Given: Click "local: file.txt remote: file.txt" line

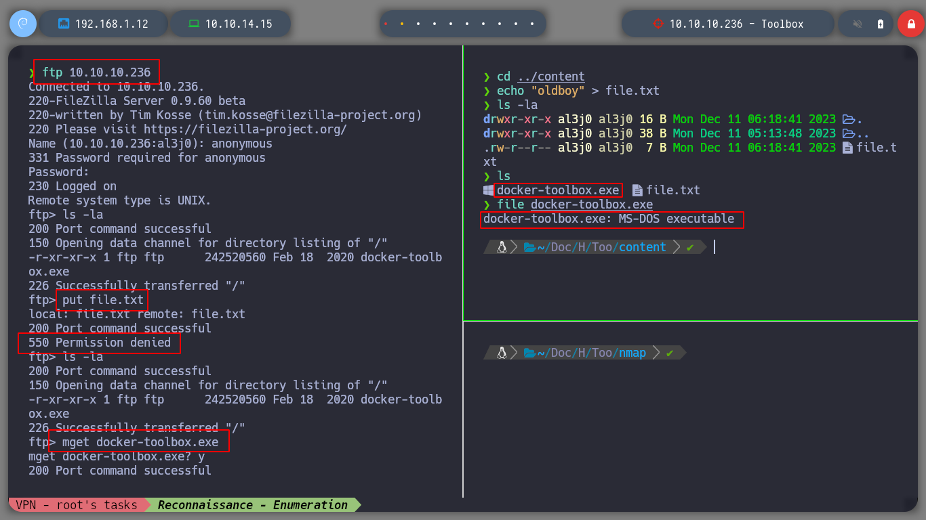Looking at the screenshot, I should coord(137,314).
